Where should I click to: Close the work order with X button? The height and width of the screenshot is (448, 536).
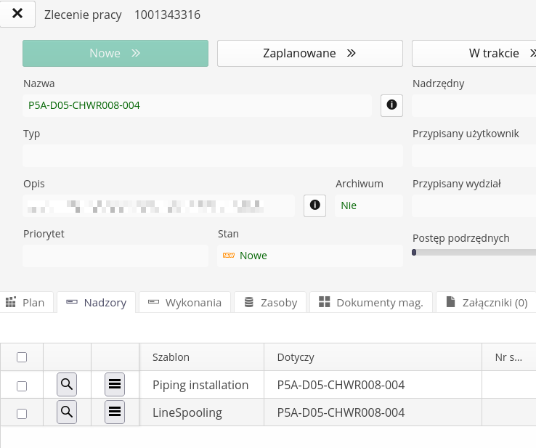click(x=18, y=14)
